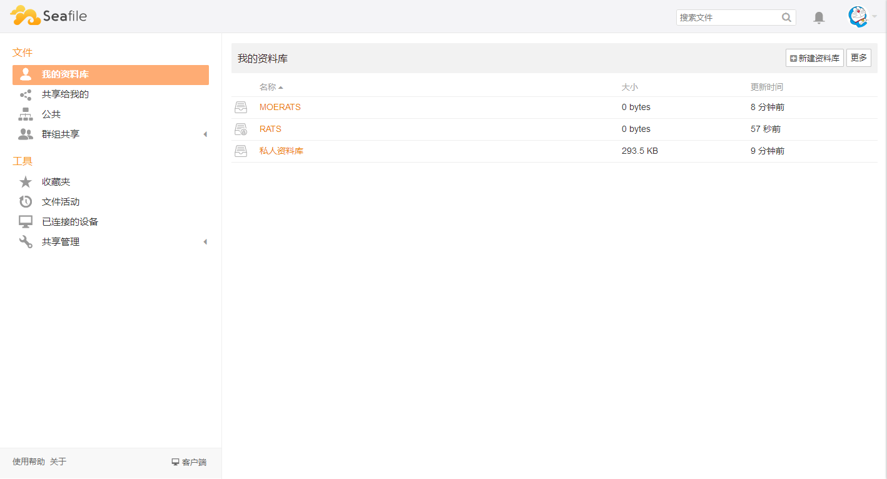Click the 新建资料库 button

814,58
